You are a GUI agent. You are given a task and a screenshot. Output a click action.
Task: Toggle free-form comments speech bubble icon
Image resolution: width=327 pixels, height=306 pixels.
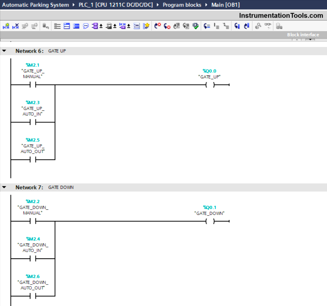86,26
